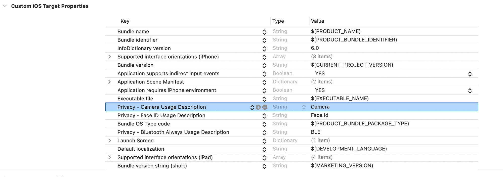
Task: Collapse the Custom iOS Target Properties section
Action: [5, 6]
